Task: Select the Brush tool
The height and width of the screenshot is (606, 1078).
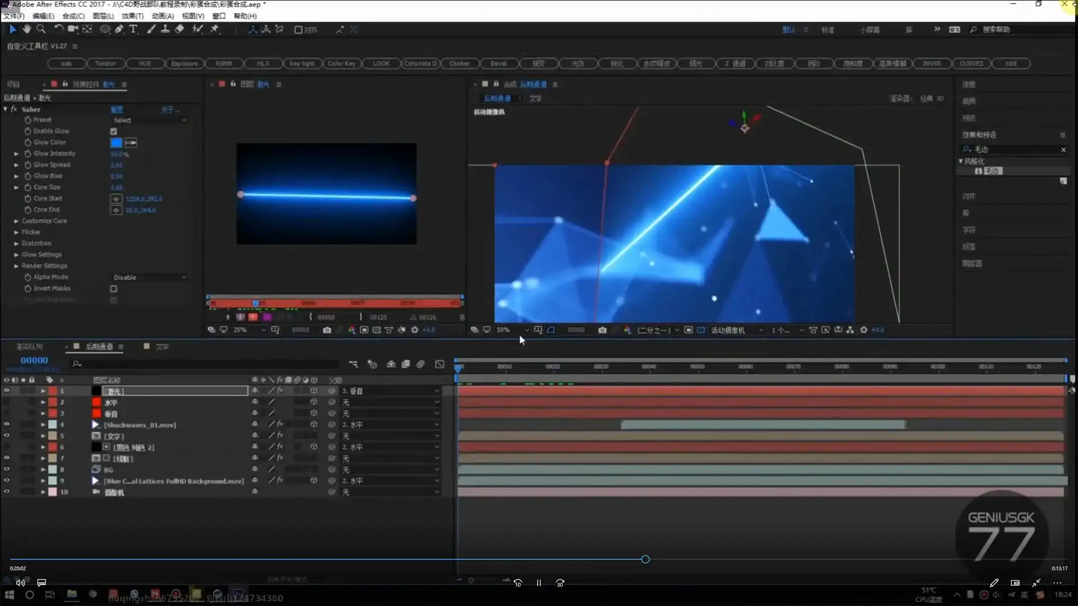Action: [151, 29]
